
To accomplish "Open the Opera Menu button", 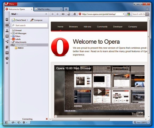I will click(x=11, y=4).
